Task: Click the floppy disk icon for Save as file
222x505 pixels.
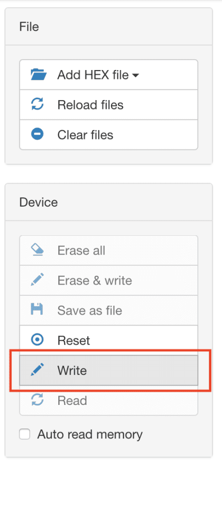Action: pyautogui.click(x=37, y=310)
